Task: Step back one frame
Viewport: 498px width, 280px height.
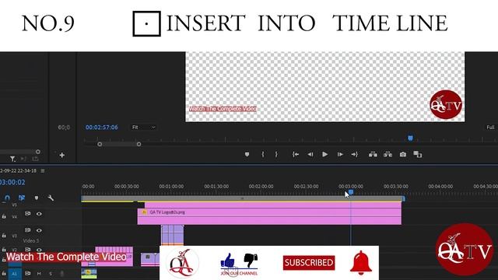Action: [310, 154]
